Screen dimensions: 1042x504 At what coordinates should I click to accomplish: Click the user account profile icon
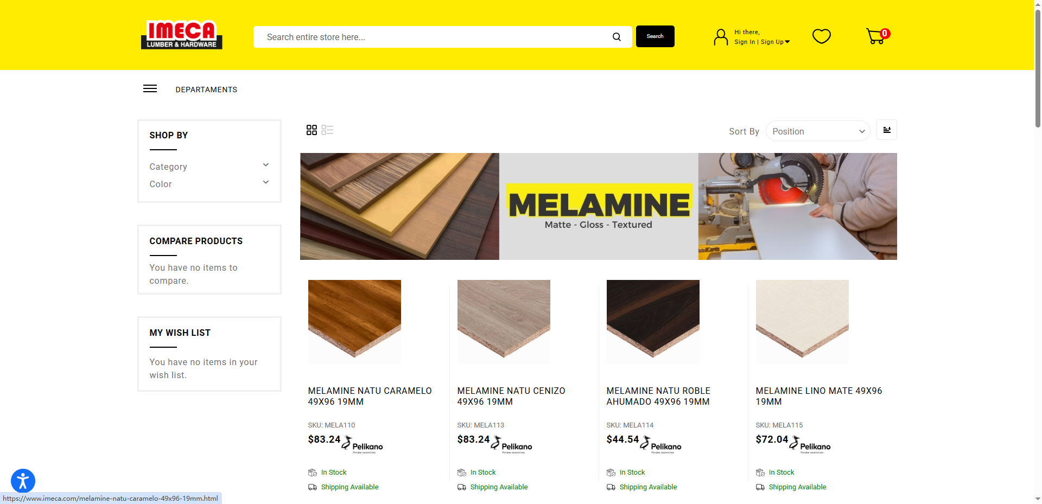(721, 37)
